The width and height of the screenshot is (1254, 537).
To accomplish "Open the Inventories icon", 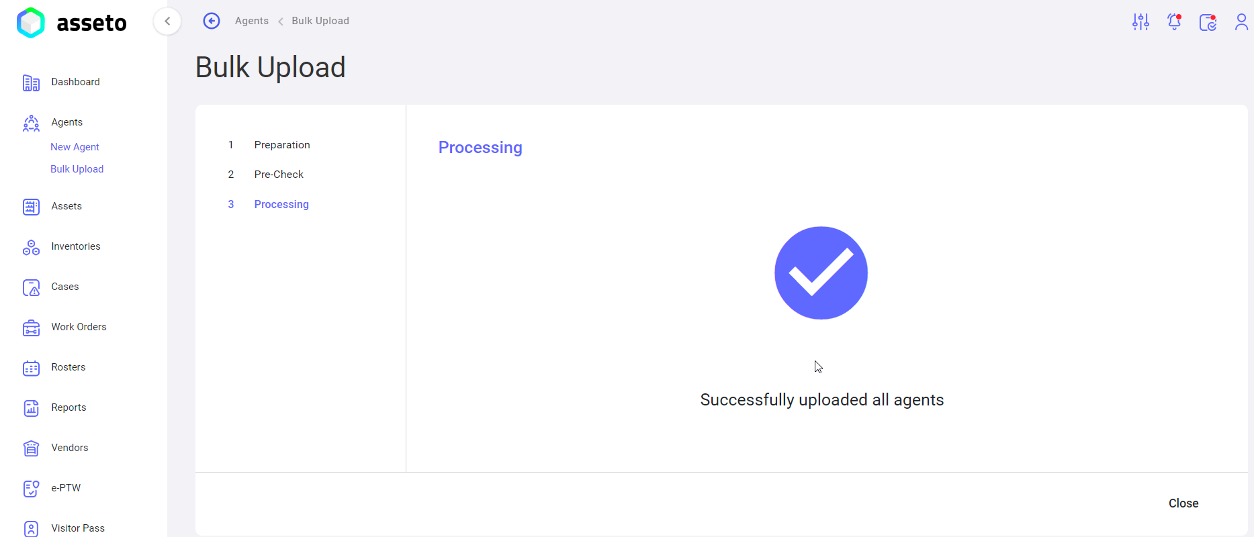I will point(31,247).
